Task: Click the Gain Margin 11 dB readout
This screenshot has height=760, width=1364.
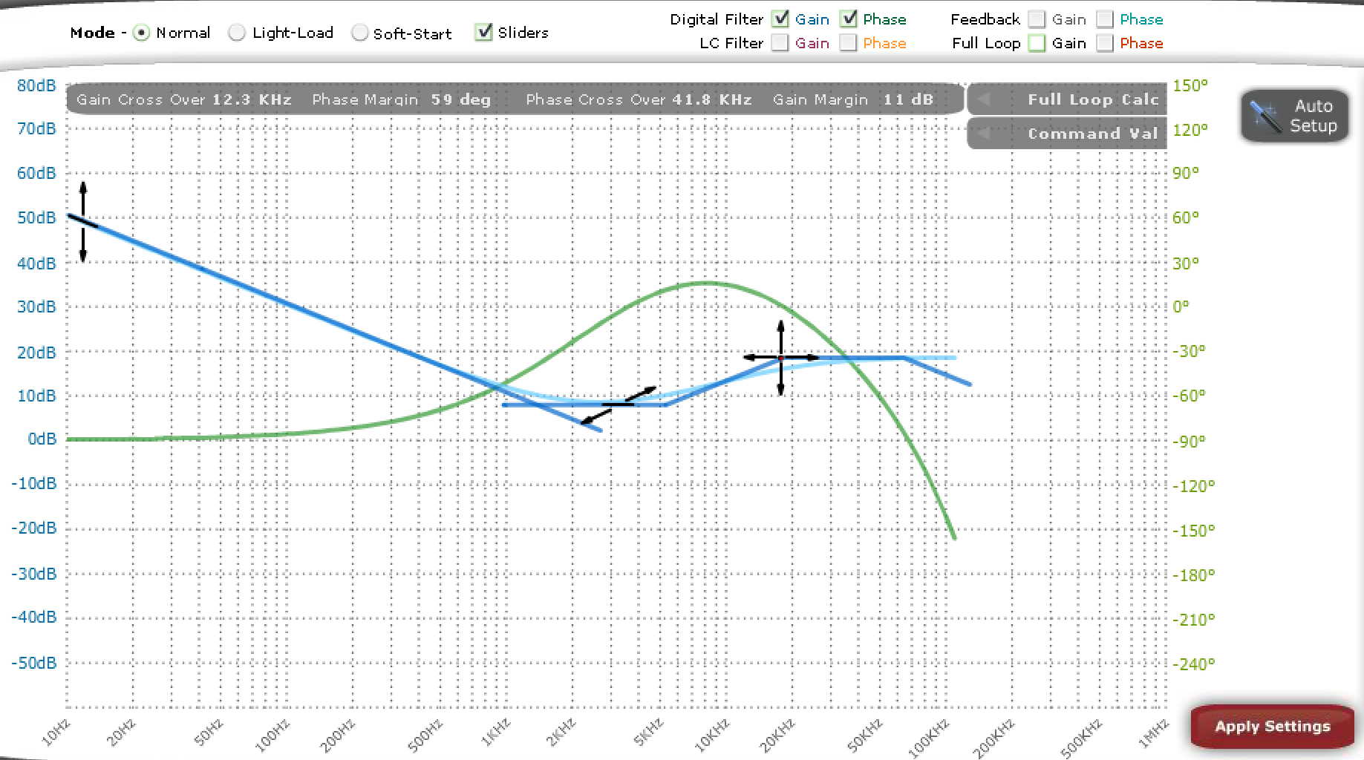Action: tap(852, 99)
